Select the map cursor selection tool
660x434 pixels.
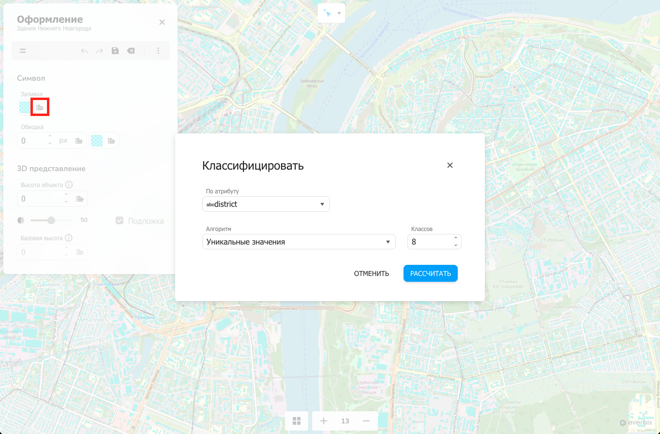(328, 13)
